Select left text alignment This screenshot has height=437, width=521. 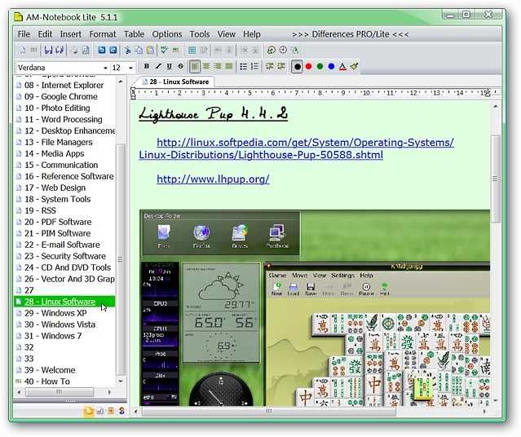point(195,67)
